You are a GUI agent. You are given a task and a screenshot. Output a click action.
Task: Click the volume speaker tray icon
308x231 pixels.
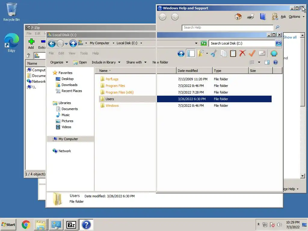click(279, 224)
